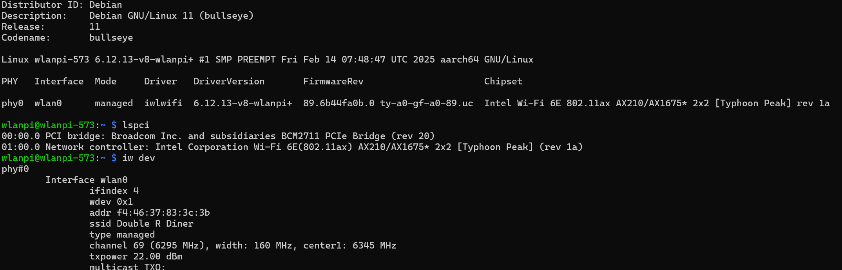842x270 pixels.
Task: Click the first green wlanpi@wlanpi-573 prompt
Action: pyautogui.click(x=48, y=125)
